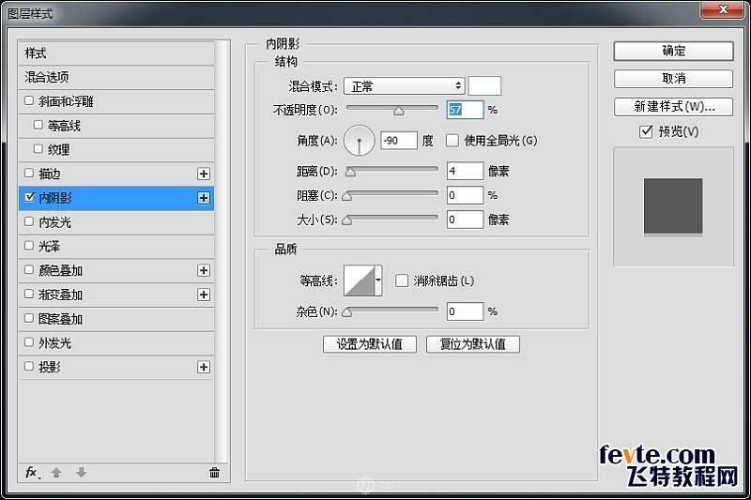Screen dimensions: 751x500
Task: Click the angle dial for 角度
Action: click(359, 141)
